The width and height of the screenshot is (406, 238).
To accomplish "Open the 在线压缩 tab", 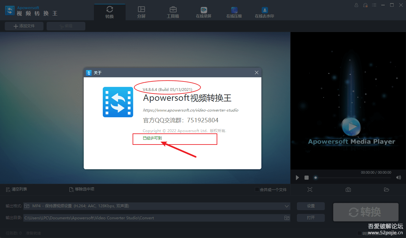I will (x=234, y=13).
